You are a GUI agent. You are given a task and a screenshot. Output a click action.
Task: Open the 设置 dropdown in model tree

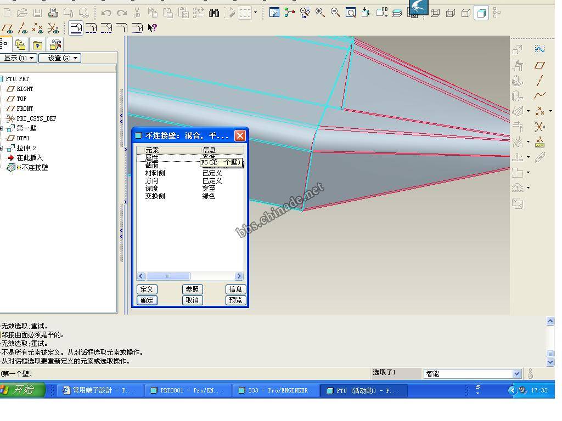(59, 58)
